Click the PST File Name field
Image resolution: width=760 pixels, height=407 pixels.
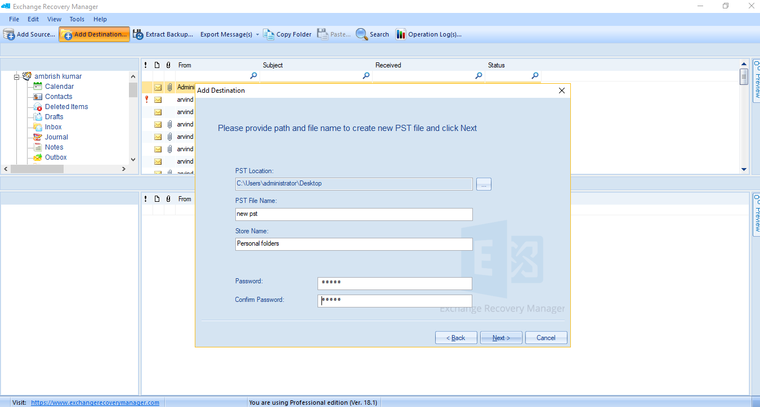(354, 214)
